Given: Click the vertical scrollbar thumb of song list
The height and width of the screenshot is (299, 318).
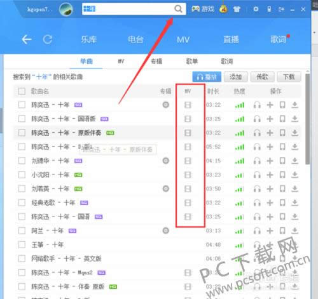Looking at the screenshot, I should pyautogui.click(x=307, y=119).
